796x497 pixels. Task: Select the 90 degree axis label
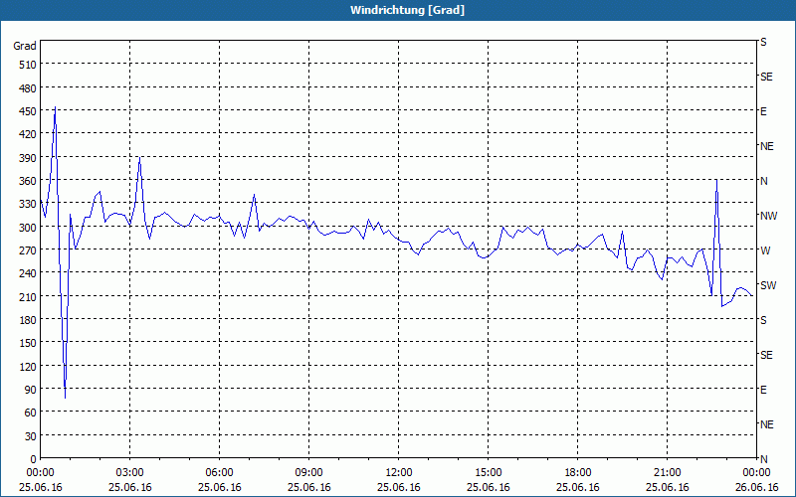tap(31, 389)
